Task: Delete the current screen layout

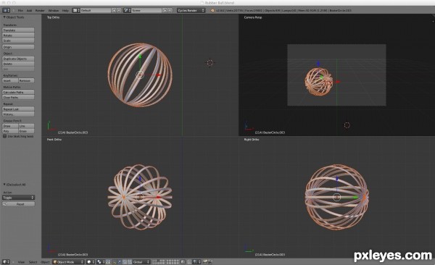Action: (119, 11)
